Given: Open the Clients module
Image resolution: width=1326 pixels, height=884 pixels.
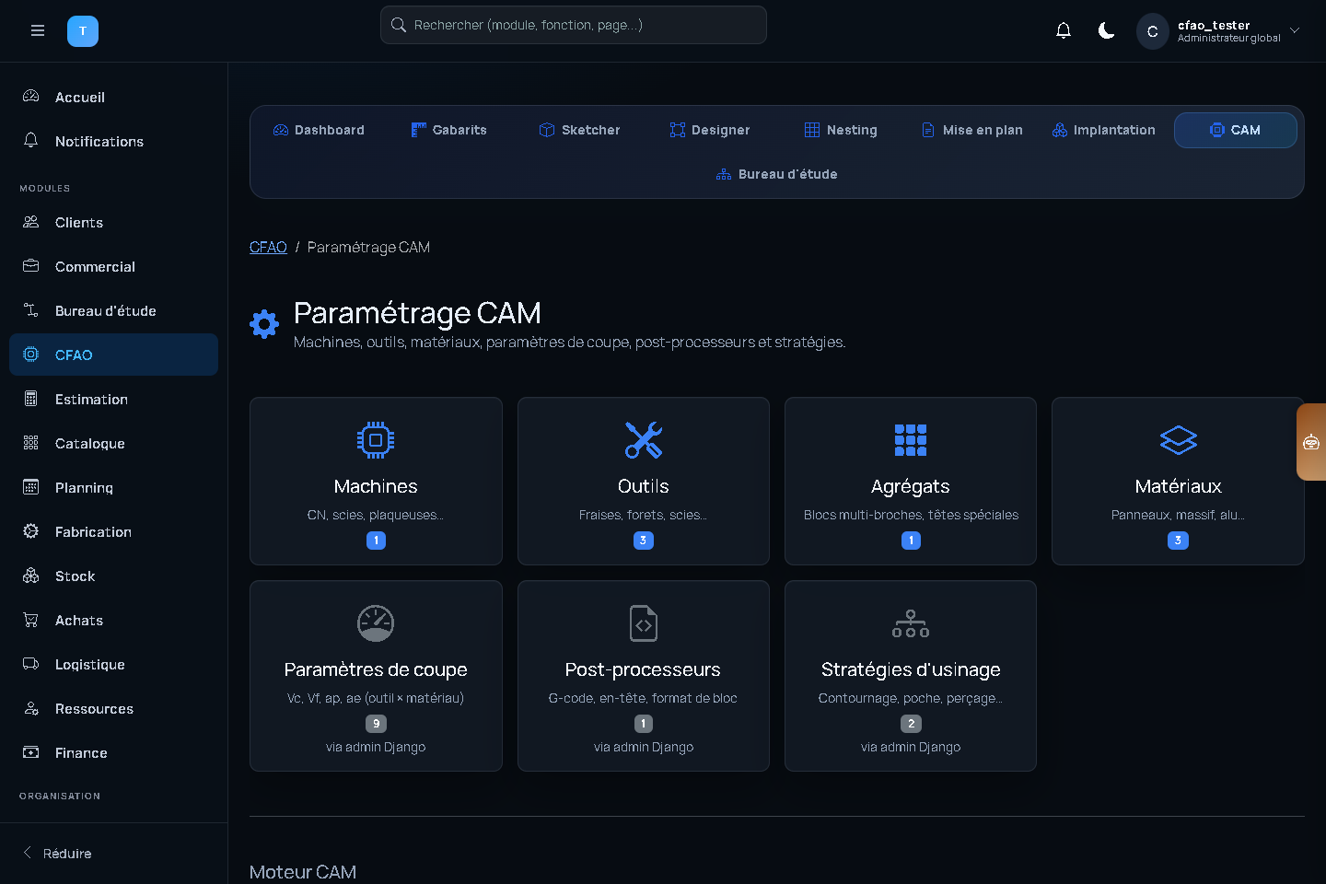Looking at the screenshot, I should point(113,222).
